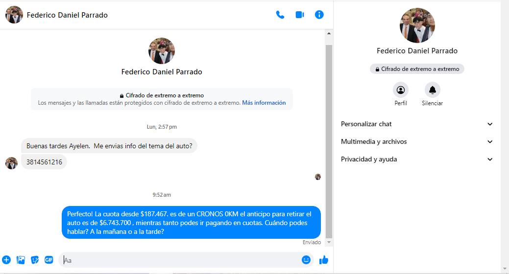This screenshot has width=509, height=274.
Task: Toggle the conversation information panel icon
Action: 319,15
